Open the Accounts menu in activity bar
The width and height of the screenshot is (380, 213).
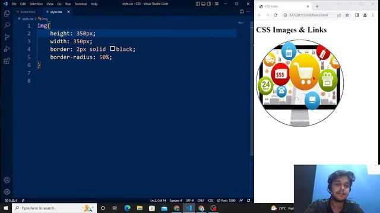coord(7,180)
